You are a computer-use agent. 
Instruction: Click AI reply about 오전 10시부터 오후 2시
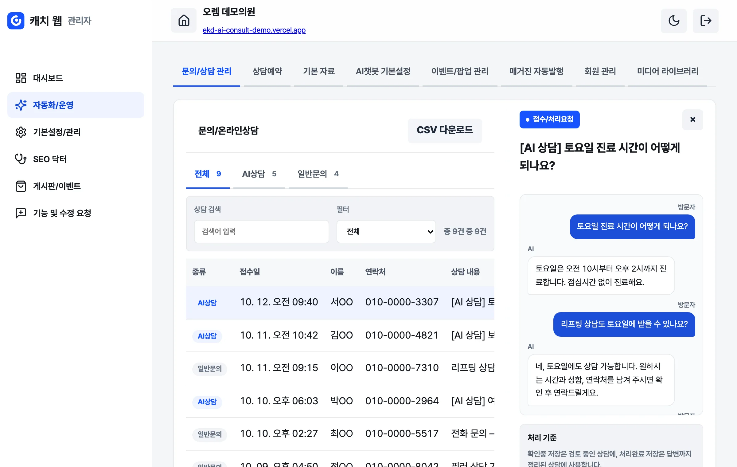pyautogui.click(x=601, y=276)
